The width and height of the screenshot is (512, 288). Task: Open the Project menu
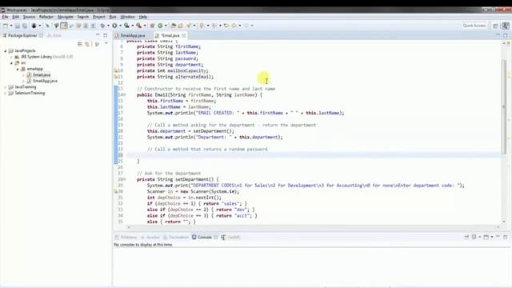(x=99, y=17)
